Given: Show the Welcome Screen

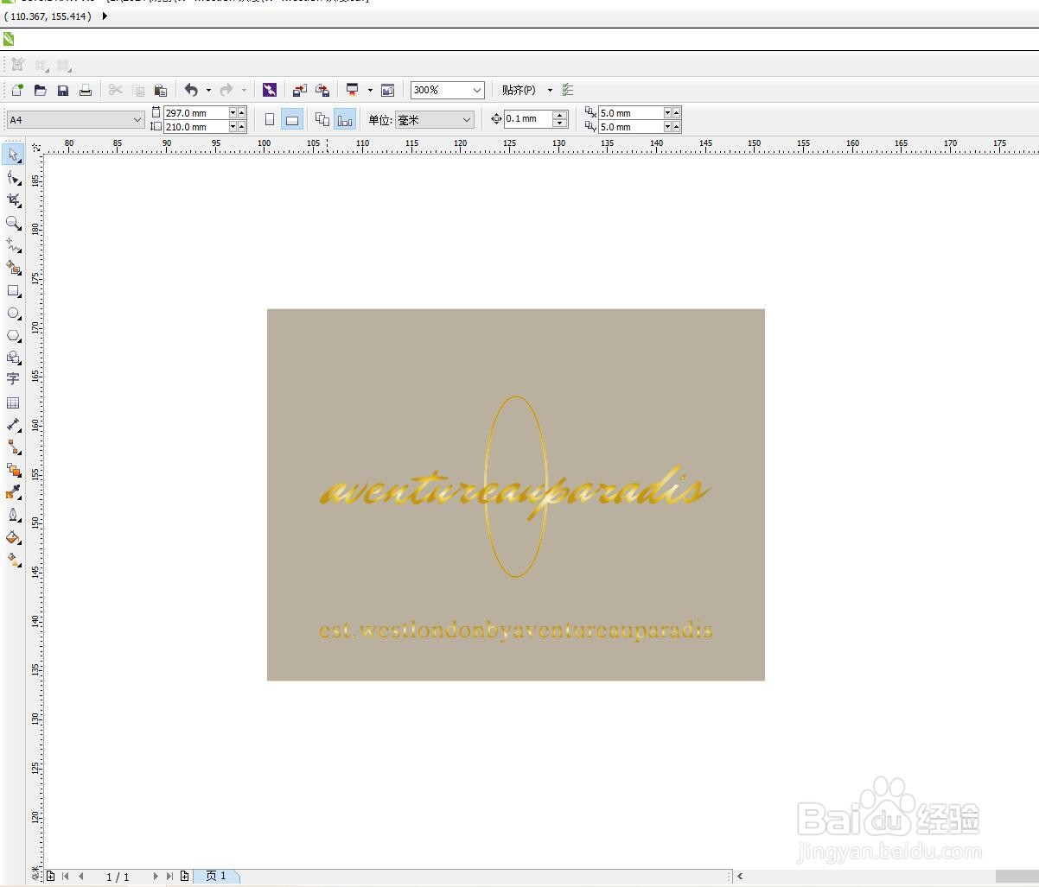Looking at the screenshot, I should (x=387, y=90).
